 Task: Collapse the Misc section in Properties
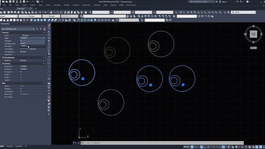(x=43, y=83)
